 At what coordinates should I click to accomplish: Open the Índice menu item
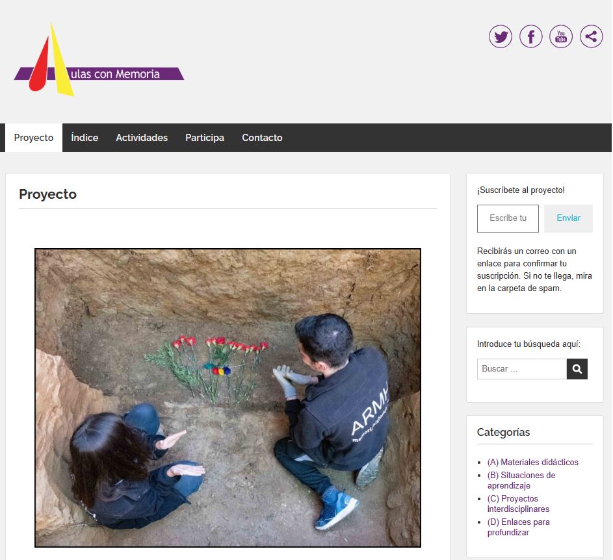click(x=85, y=138)
